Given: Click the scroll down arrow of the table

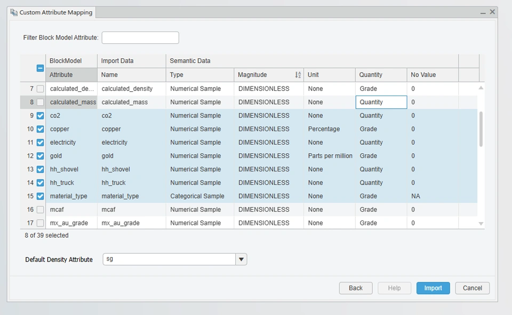Looking at the screenshot, I should point(481,224).
